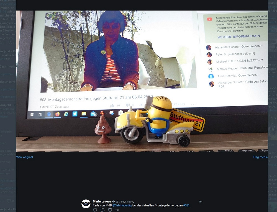This screenshot has height=212, width=277.
Task: Retweet the Marie Laveau tweet
Action: [102, 210]
